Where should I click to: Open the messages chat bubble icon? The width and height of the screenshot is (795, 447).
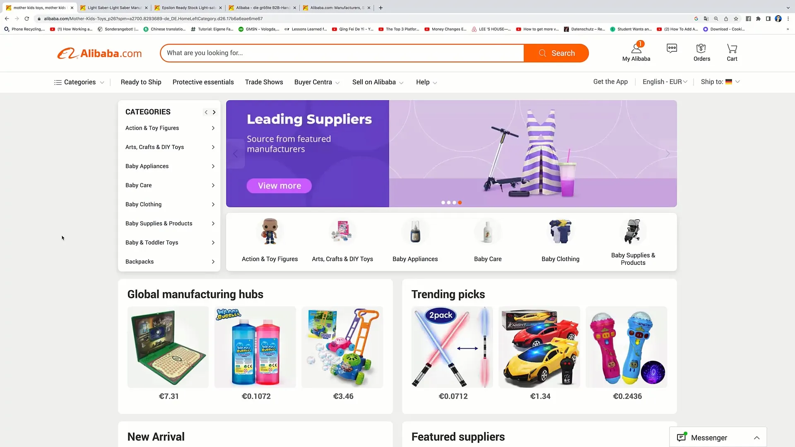[672, 48]
